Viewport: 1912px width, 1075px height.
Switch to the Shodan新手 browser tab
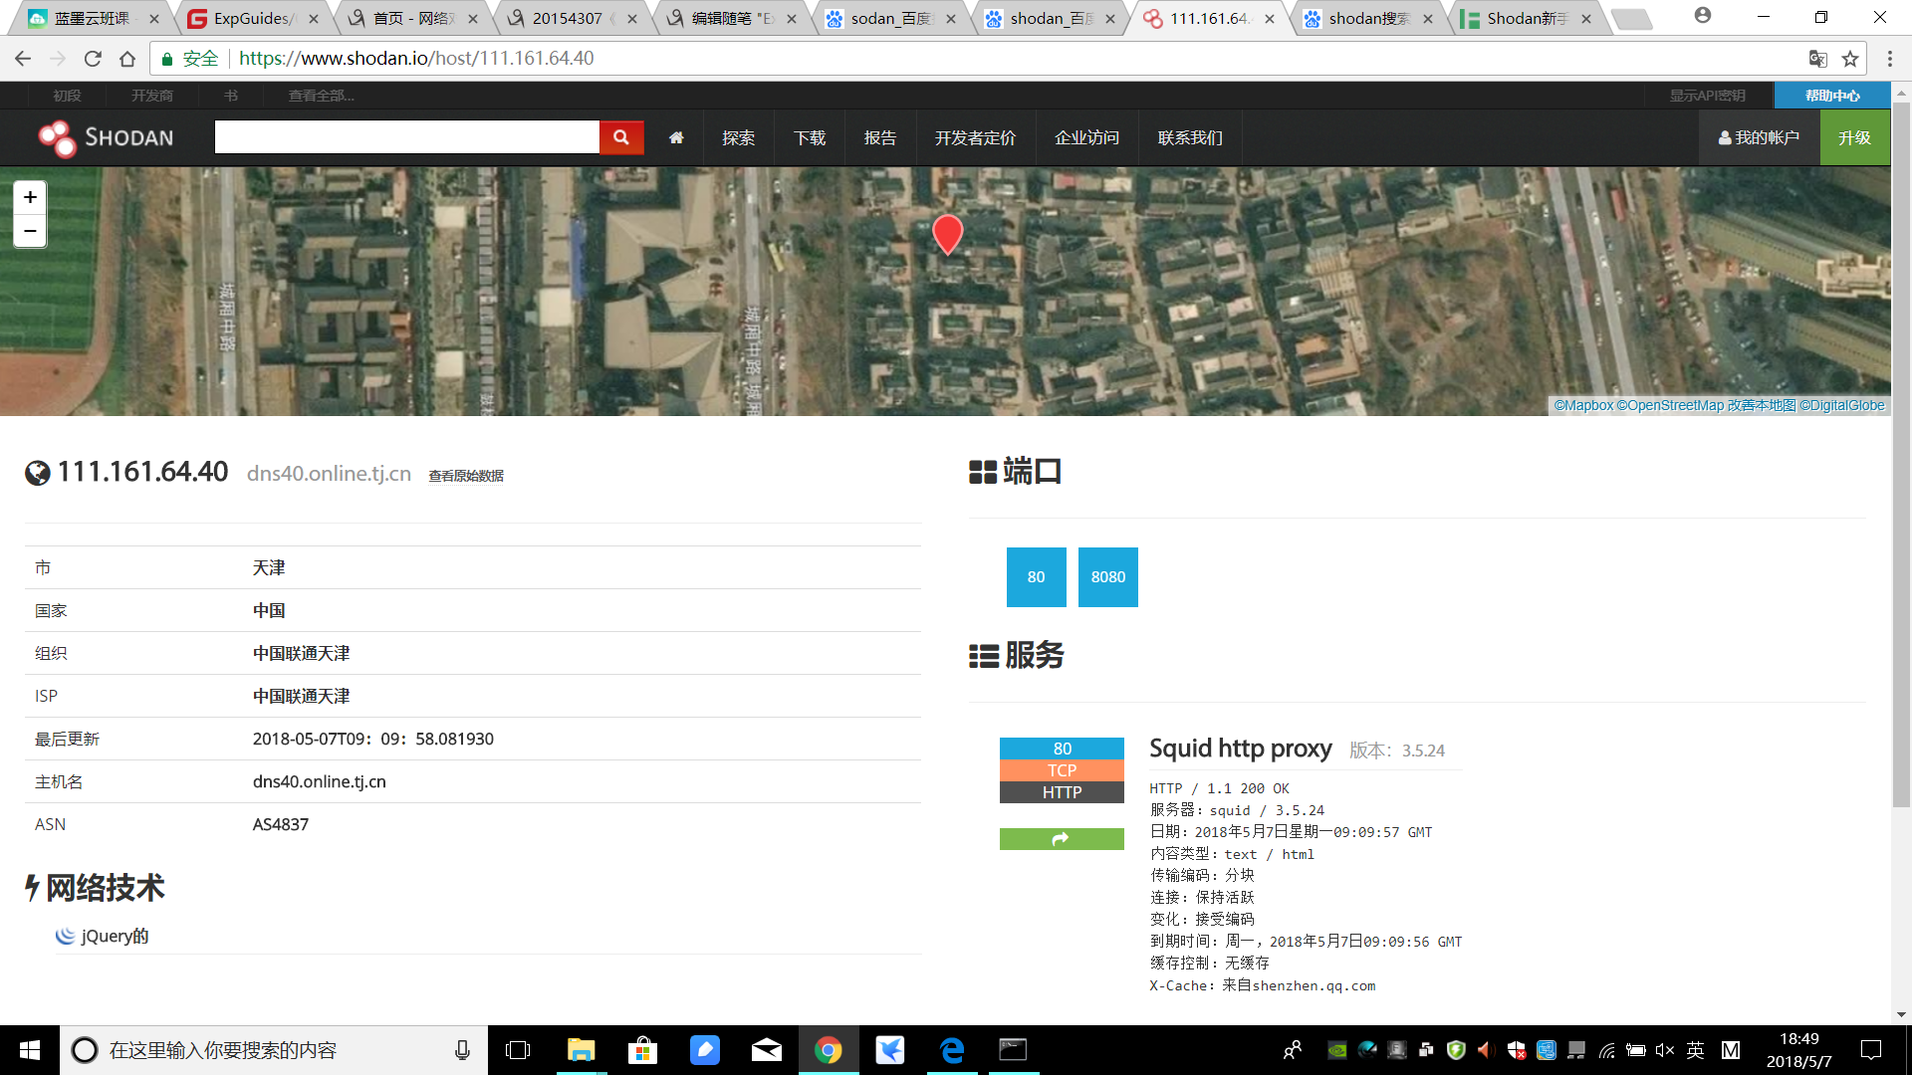pos(1528,18)
